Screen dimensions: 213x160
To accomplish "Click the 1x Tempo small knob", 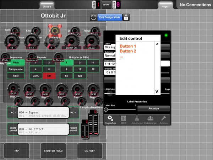I will coord(58,56).
